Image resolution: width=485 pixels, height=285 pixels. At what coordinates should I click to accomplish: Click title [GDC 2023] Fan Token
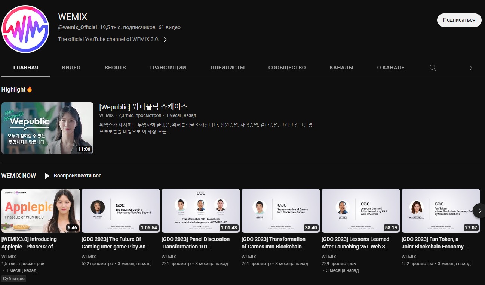tap(435, 243)
